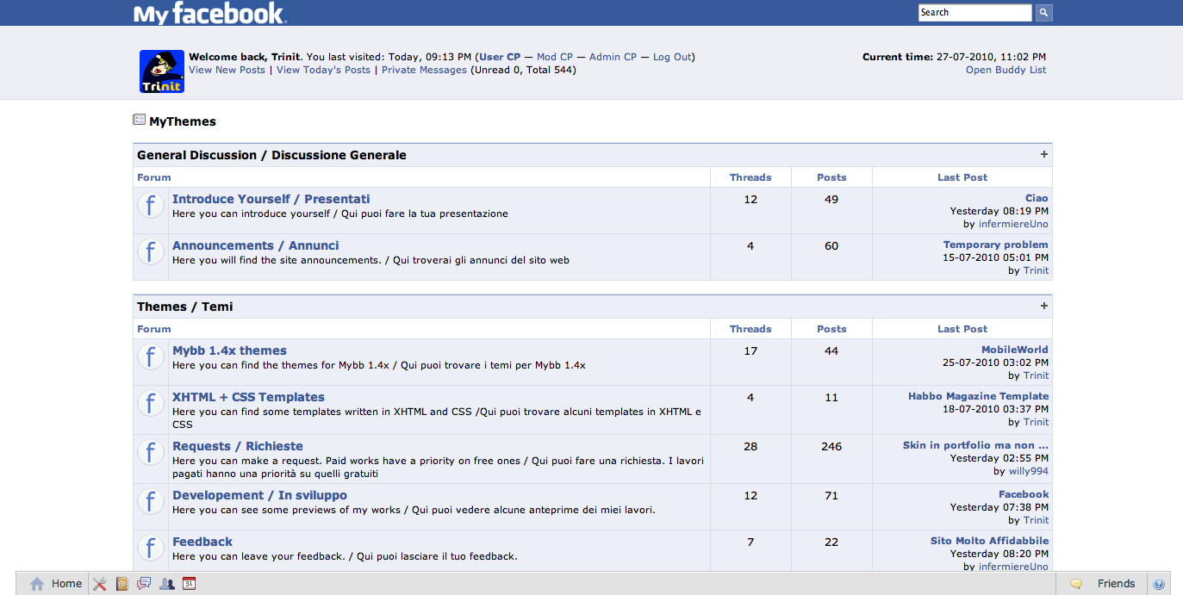Click the search magnifier button

coord(1043,13)
